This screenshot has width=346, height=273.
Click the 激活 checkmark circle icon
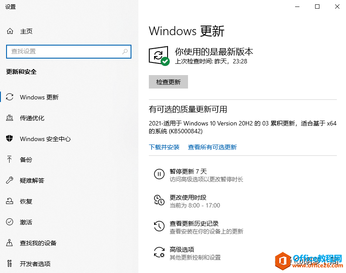click(x=10, y=222)
